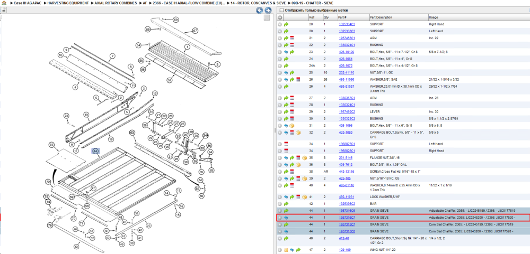
Task: Click the red list icon in the BUSHING 1330323C2 row
Action: [x=291, y=119]
